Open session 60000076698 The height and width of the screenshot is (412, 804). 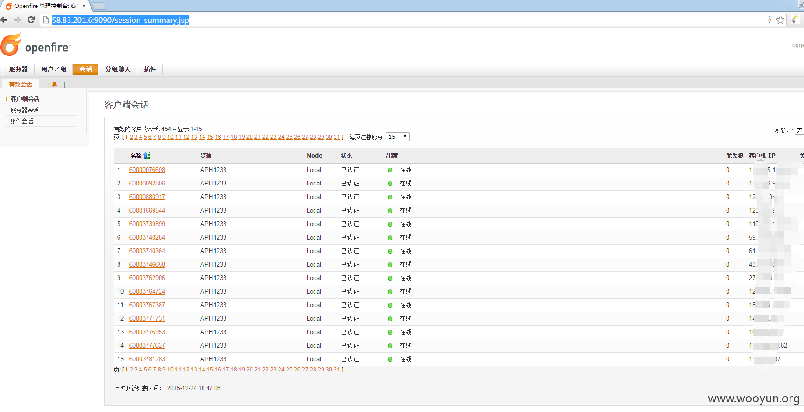(147, 170)
